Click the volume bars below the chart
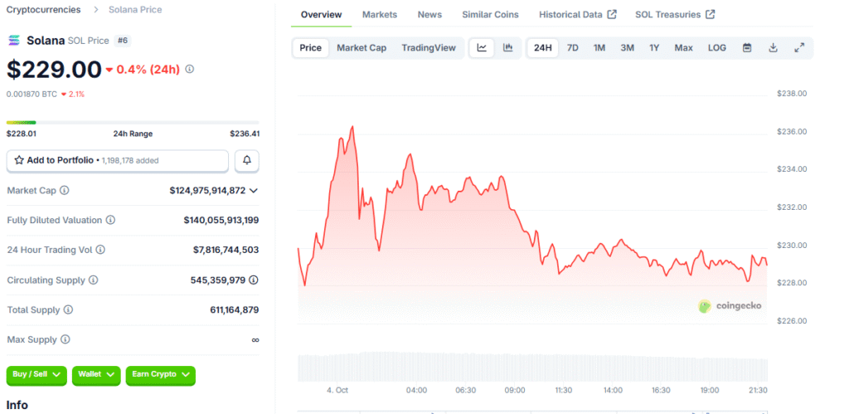This screenshot has height=414, width=849. pos(531,368)
